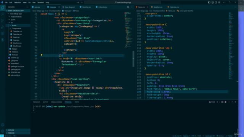The image size is (244, 137).
Task: Create a new terminal with plus icon
Action: click(x=217, y=102)
